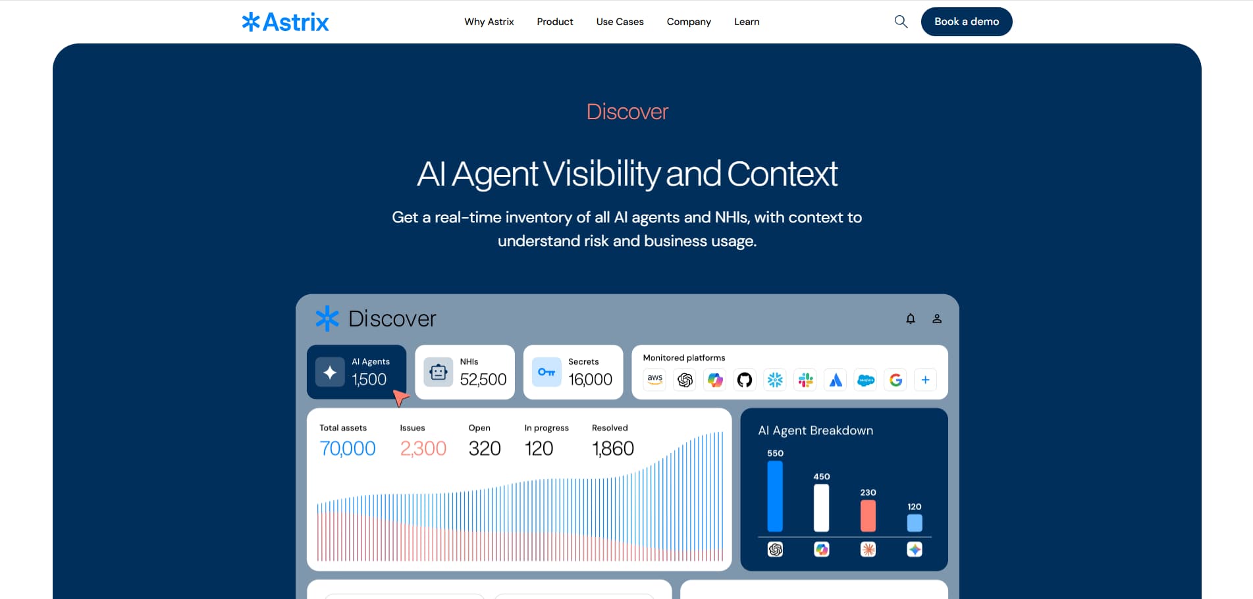Click the Book a demo button
This screenshot has width=1253, height=599.
pos(966,21)
